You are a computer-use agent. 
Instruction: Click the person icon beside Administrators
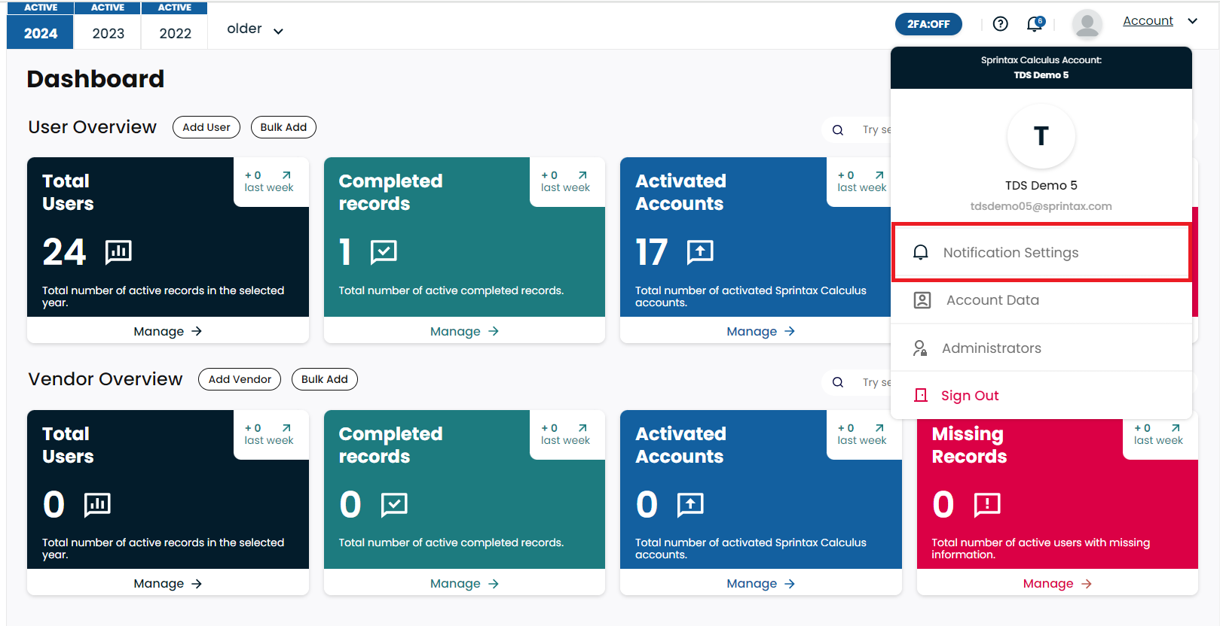point(920,348)
